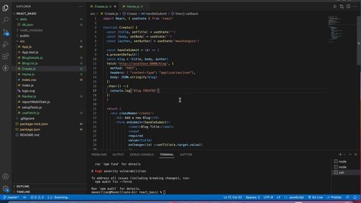Open the Thunder Client lightning icon
The width and height of the screenshot is (361, 203).
(x=5, y=68)
